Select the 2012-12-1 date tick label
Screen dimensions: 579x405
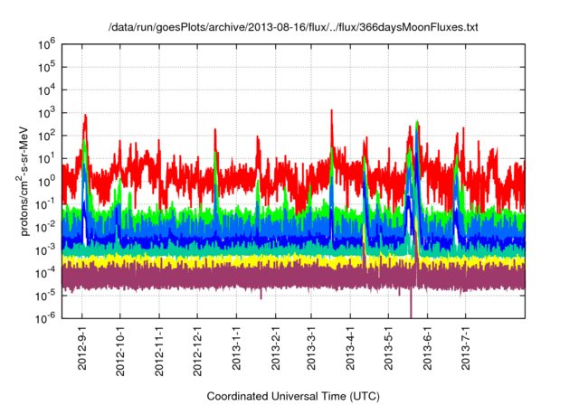coord(197,350)
